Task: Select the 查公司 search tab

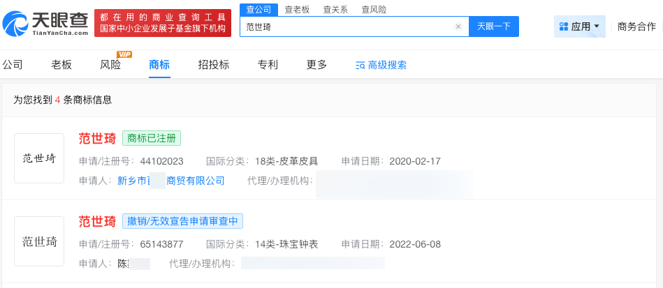Action: (x=258, y=10)
